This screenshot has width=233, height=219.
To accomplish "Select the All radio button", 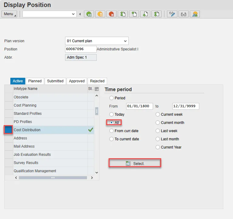I will click(x=111, y=122).
